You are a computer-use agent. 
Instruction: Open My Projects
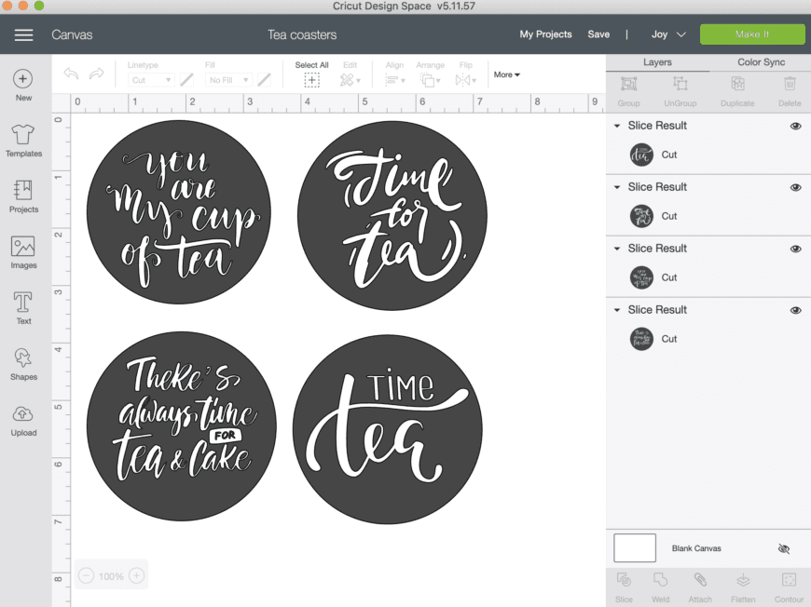(x=545, y=34)
